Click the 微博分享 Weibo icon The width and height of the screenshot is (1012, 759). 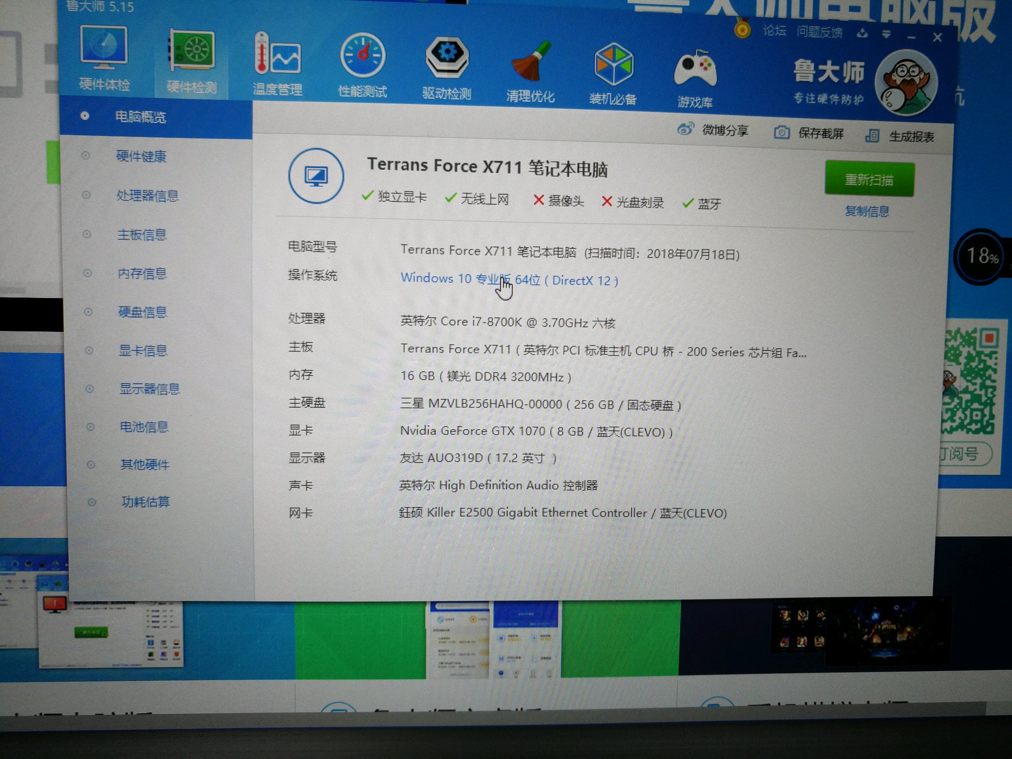(685, 129)
